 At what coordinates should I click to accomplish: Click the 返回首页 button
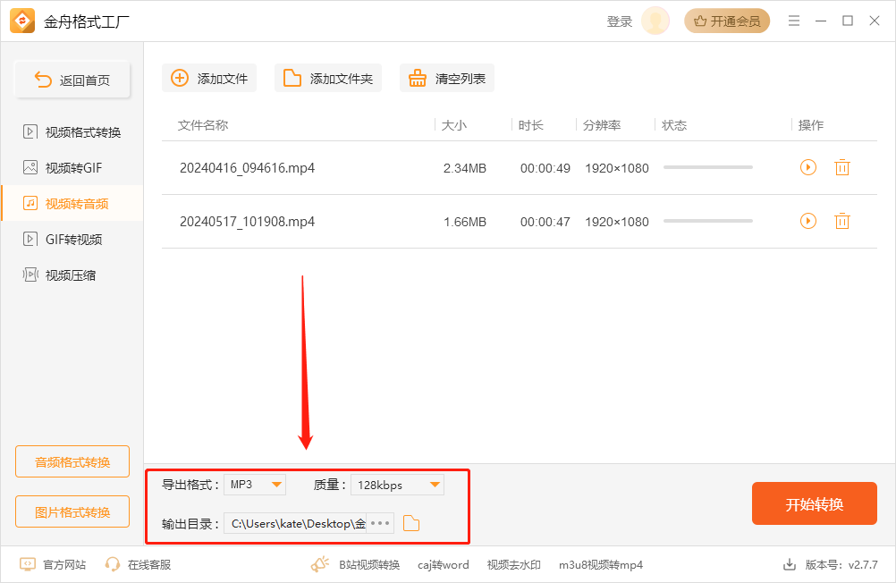pyautogui.click(x=72, y=80)
